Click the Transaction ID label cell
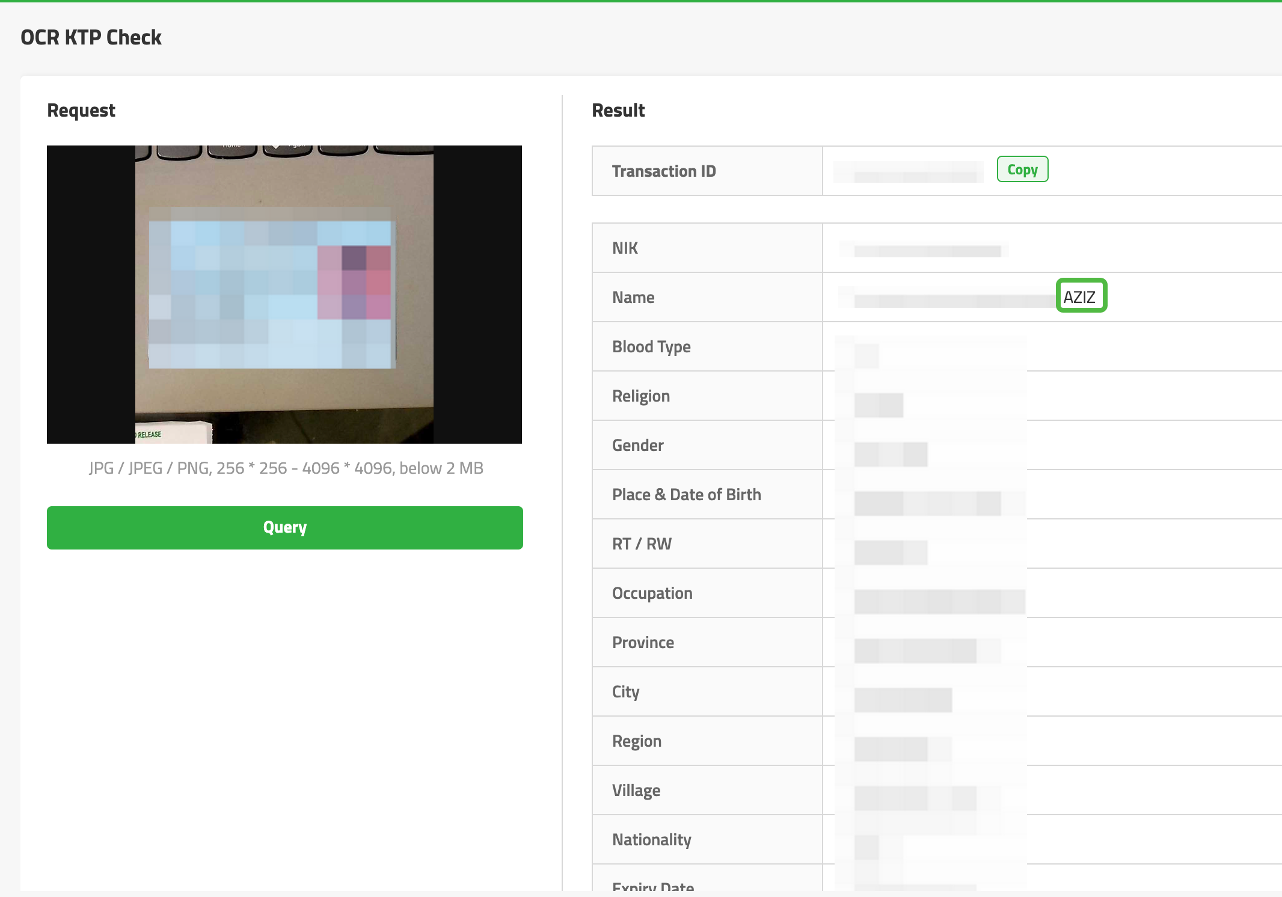Viewport: 1282px width, 897px height. pyautogui.click(x=664, y=171)
